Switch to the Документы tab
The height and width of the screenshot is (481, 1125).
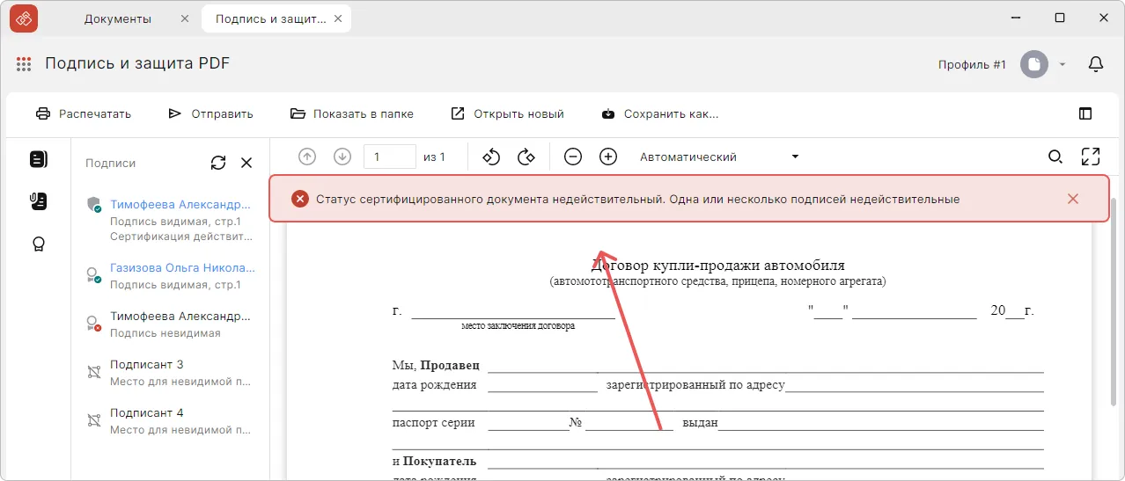click(118, 18)
